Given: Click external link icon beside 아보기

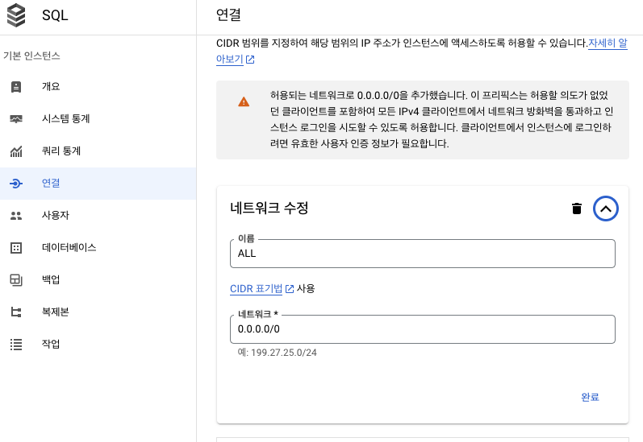Looking at the screenshot, I should tap(250, 60).
